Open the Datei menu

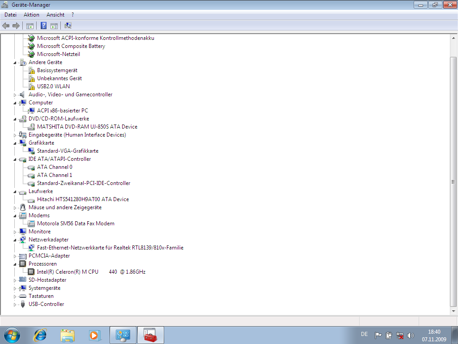click(x=11, y=15)
